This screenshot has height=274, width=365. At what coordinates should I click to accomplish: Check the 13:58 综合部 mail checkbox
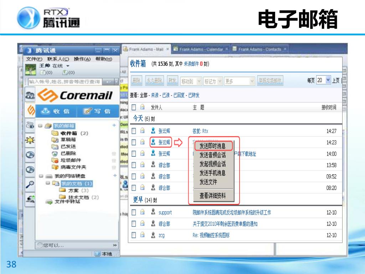[134, 165]
